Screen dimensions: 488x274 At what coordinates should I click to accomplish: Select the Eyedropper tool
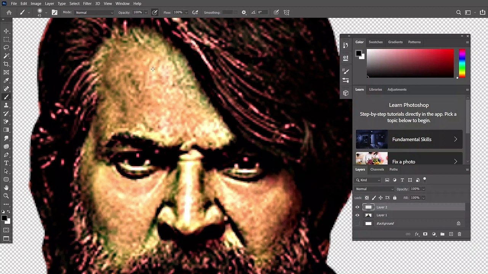click(x=6, y=81)
